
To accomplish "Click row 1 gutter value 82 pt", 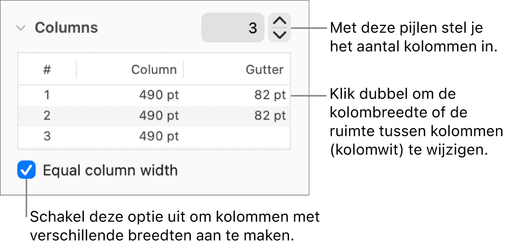I will (x=270, y=95).
